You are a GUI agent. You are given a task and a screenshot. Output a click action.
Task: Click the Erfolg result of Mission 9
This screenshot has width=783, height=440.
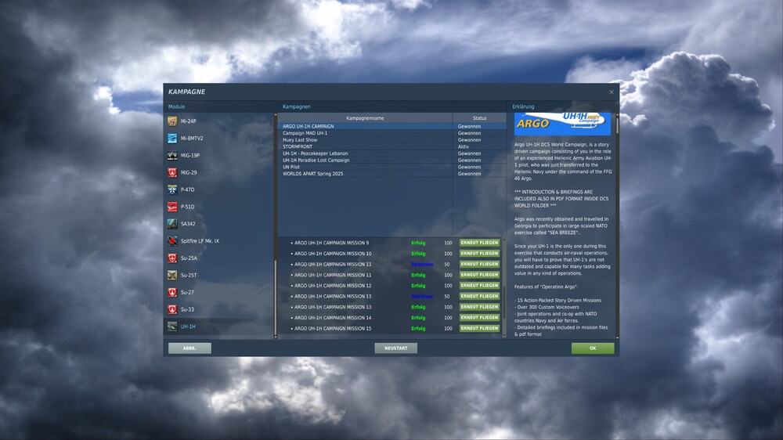418,243
